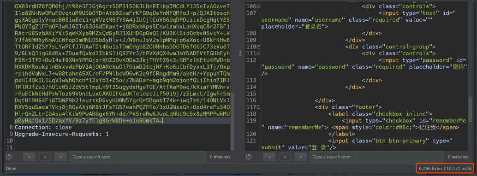Go to next match in request pane

coord(60,157)
